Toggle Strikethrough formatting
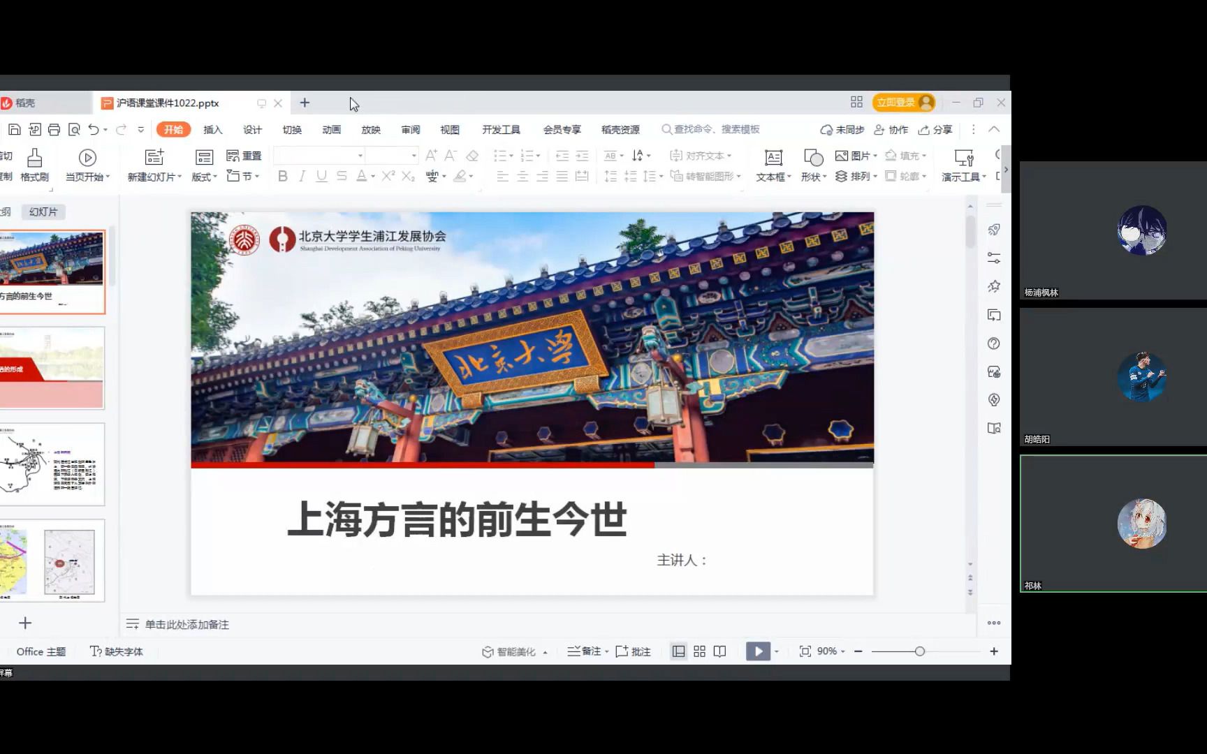The image size is (1207, 754). click(342, 176)
